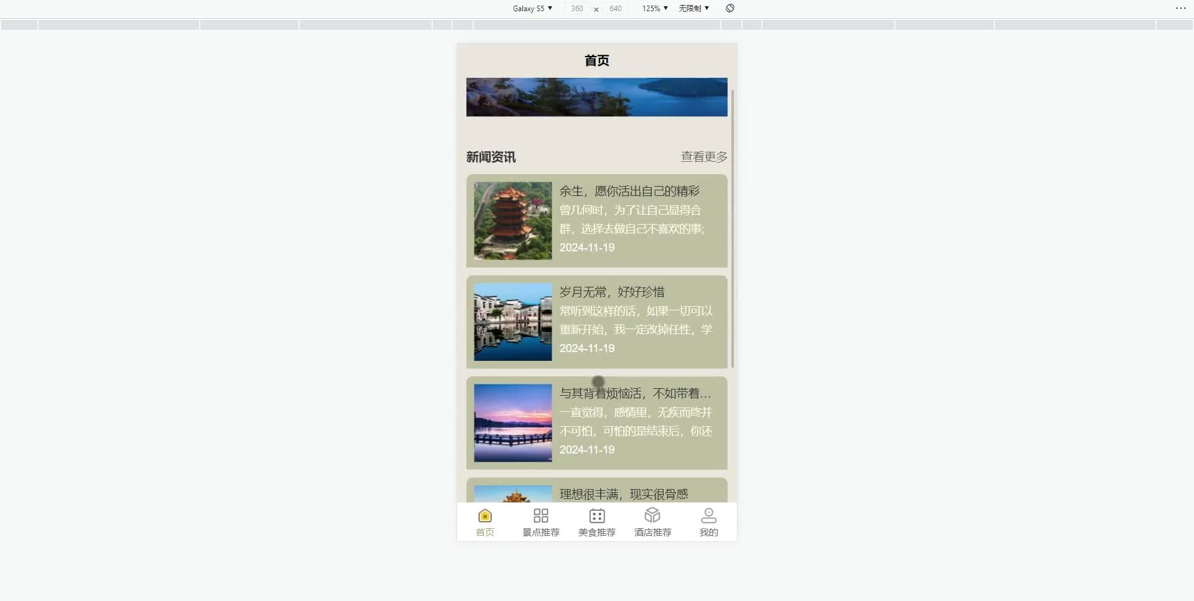Viewport: 1194px width, 601px height.
Task: Open 美食推荐 calendar icon in bottom bar
Action: coord(597,516)
